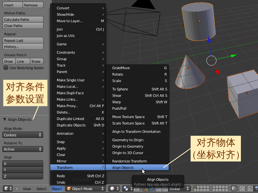Toggle the proportional editing circle icon
This screenshot has width=258, height=193.
242,188
